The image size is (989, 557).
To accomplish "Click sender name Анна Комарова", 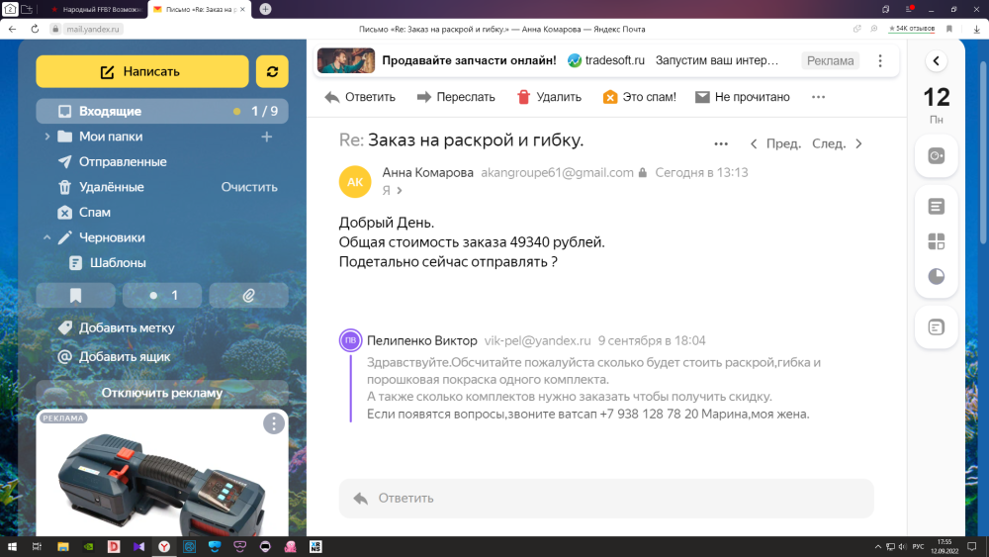I will pos(427,172).
